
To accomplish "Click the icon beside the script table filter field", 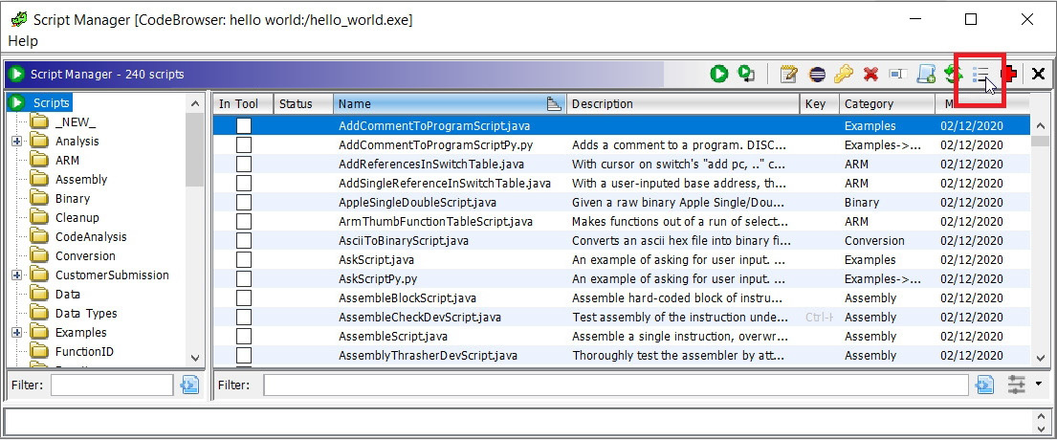I will coord(984,385).
